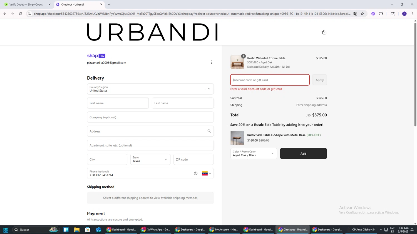
Task: Open the phone country flag selector
Action: (206, 174)
